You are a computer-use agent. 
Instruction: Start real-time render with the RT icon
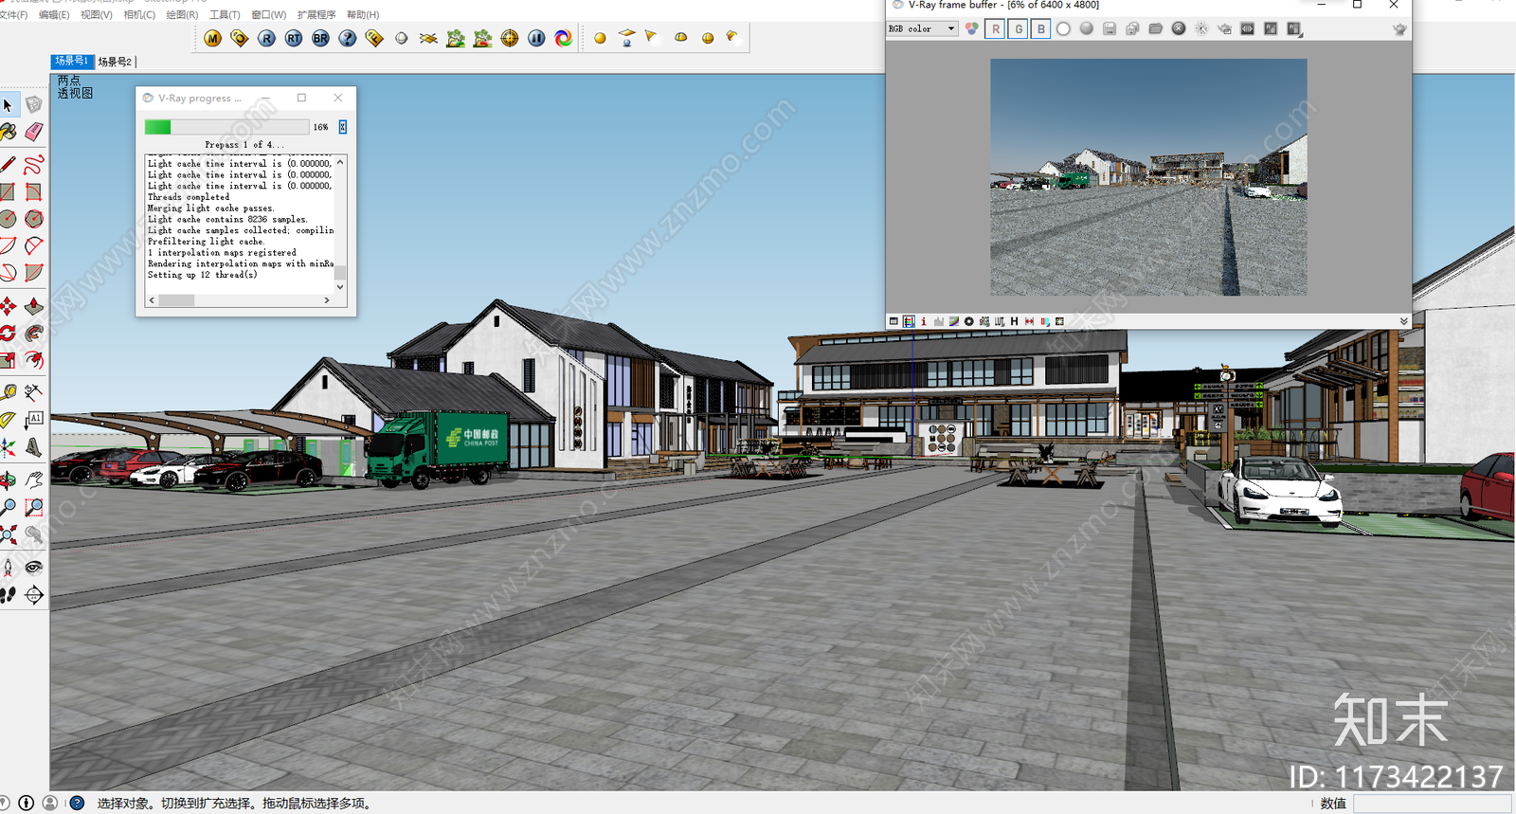[294, 39]
